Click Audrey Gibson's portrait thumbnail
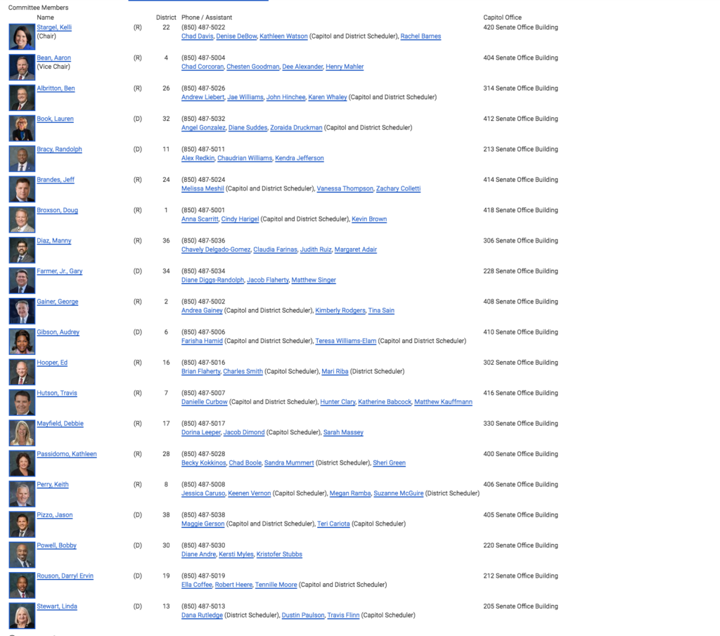 click(22, 341)
